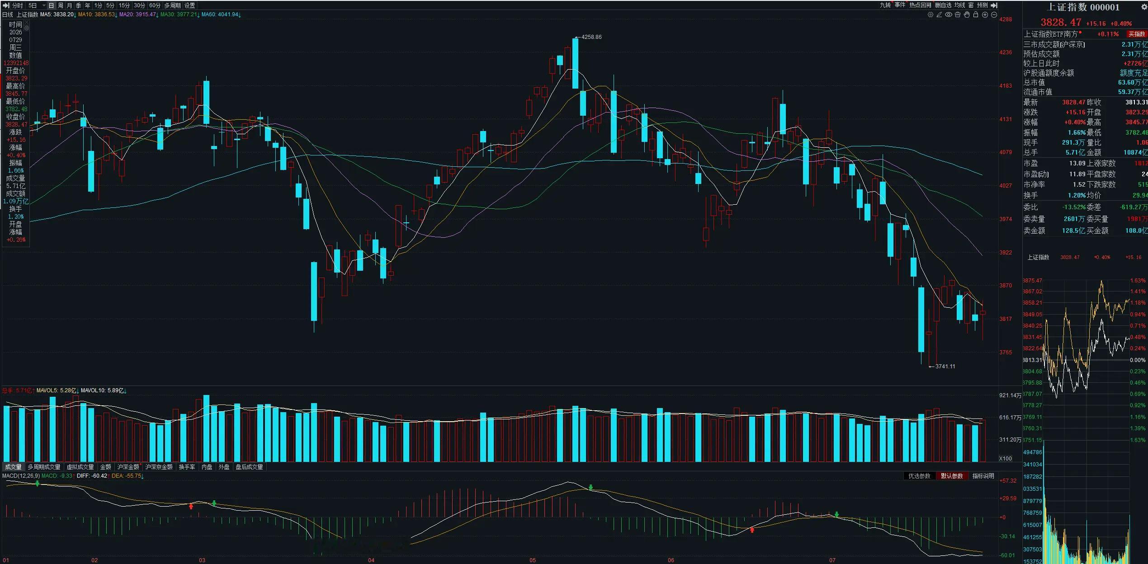Open the 设置 settings menu
Screen dimensions: 1148x564
[x=190, y=5]
